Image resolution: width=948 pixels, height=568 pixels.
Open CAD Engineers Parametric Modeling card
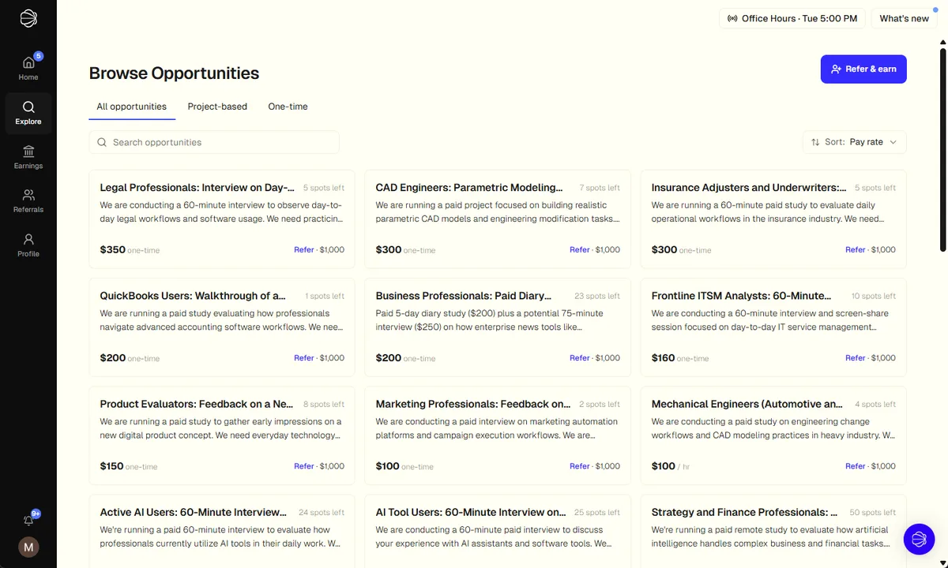pos(498,219)
